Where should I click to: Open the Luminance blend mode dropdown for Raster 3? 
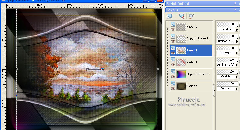[237, 65]
